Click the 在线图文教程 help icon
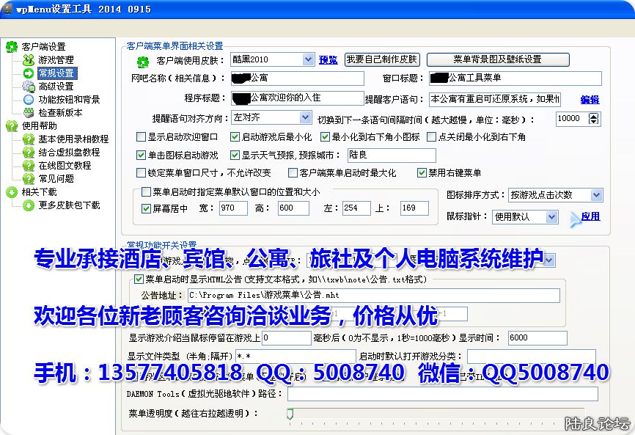This screenshot has width=635, height=435. (x=29, y=165)
